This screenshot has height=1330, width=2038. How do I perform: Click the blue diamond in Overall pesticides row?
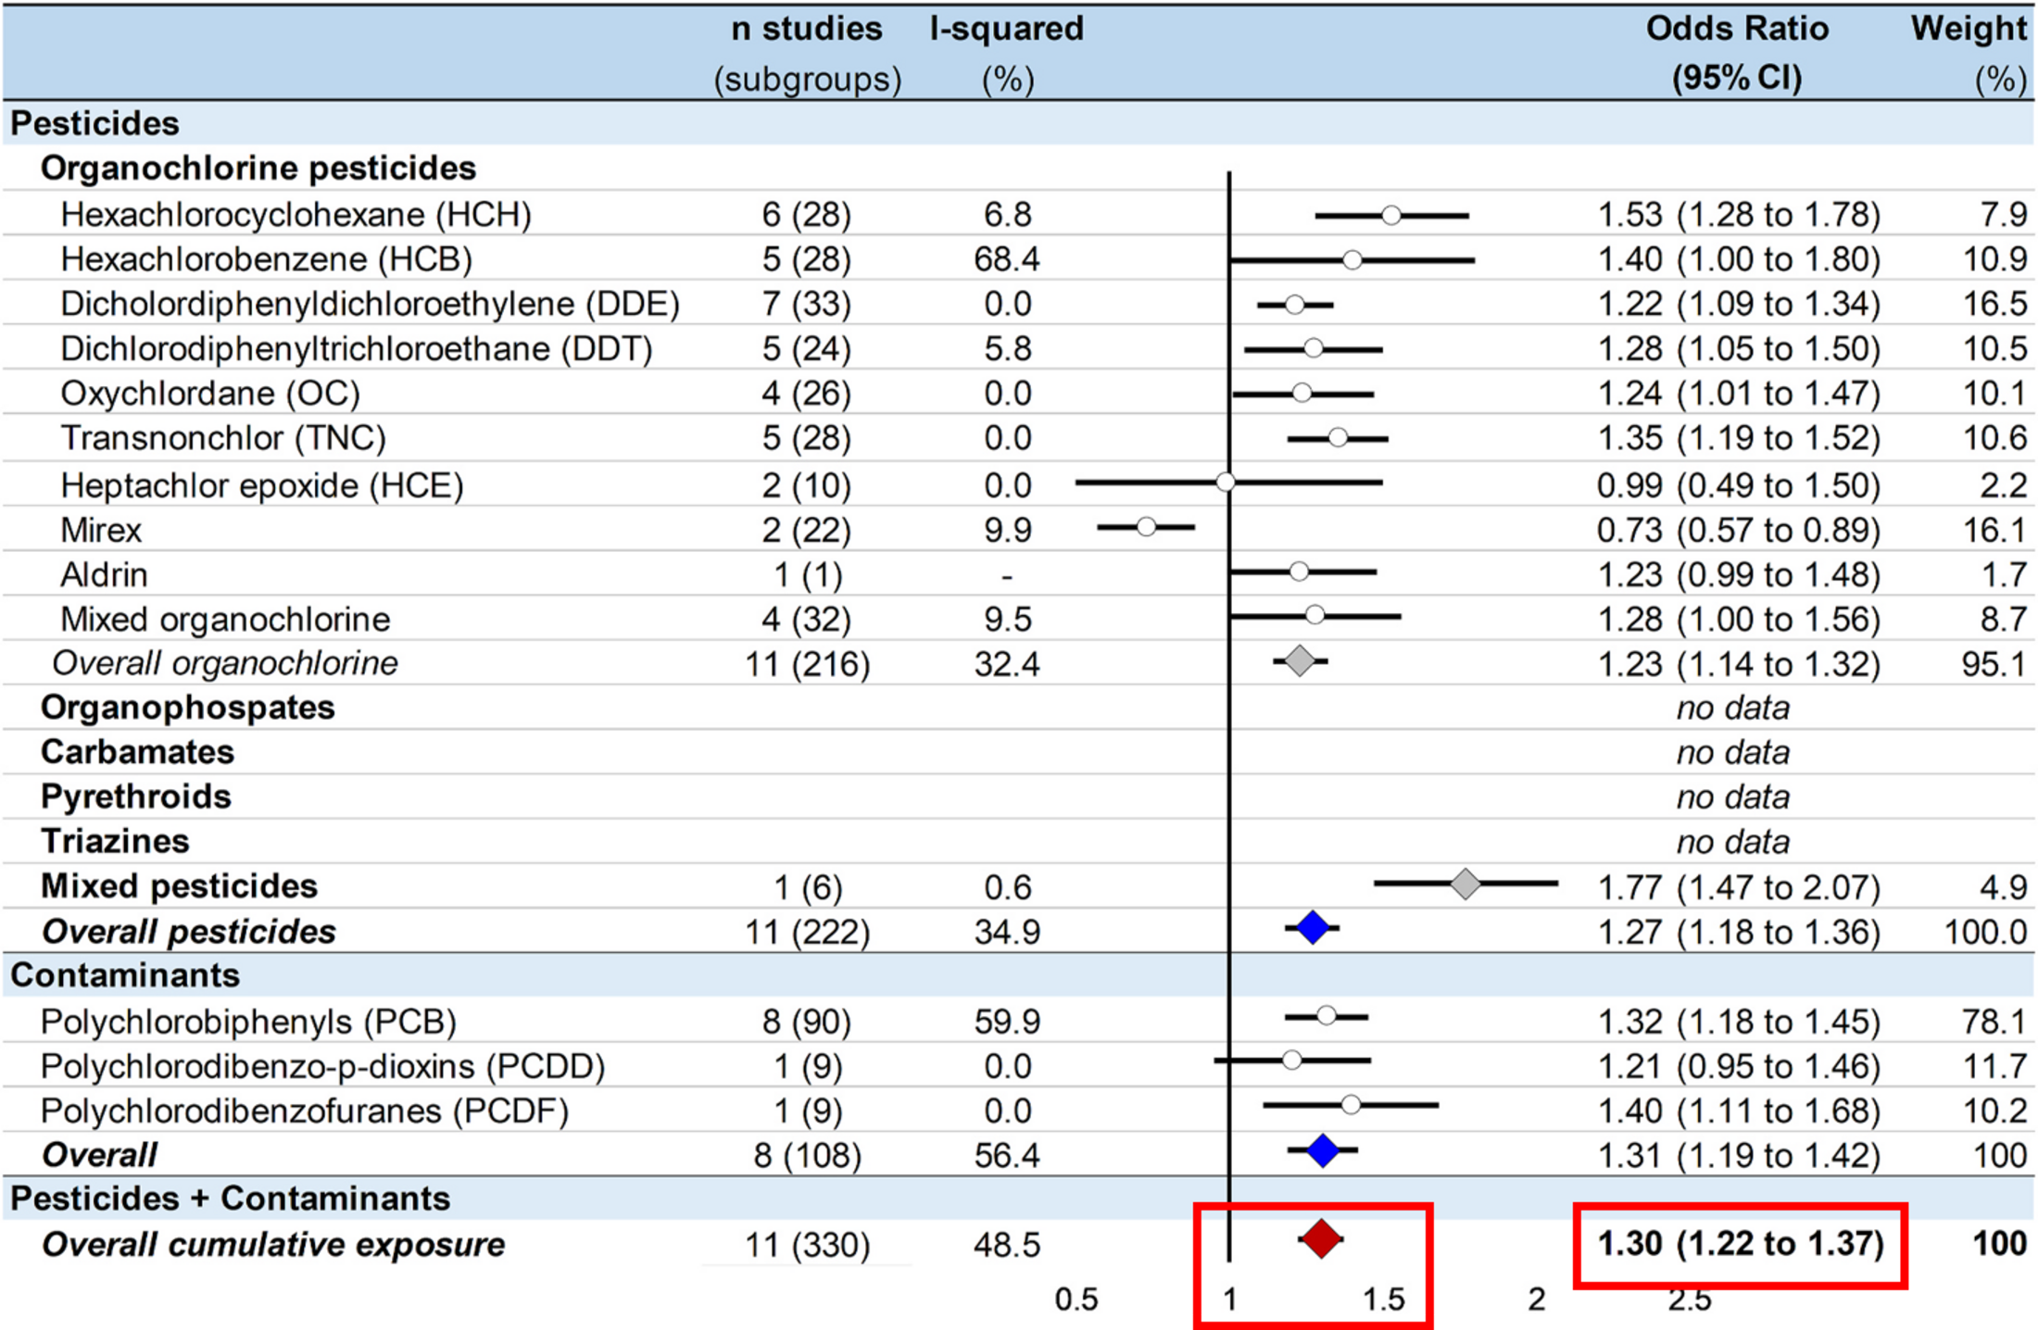pyautogui.click(x=1313, y=927)
